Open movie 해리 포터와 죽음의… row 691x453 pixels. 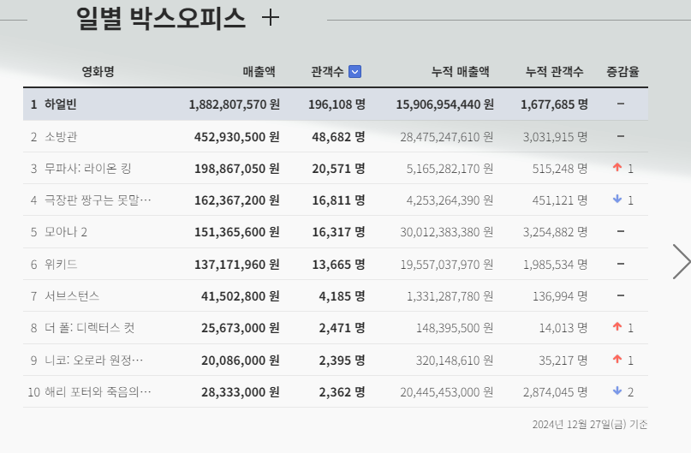click(x=98, y=392)
